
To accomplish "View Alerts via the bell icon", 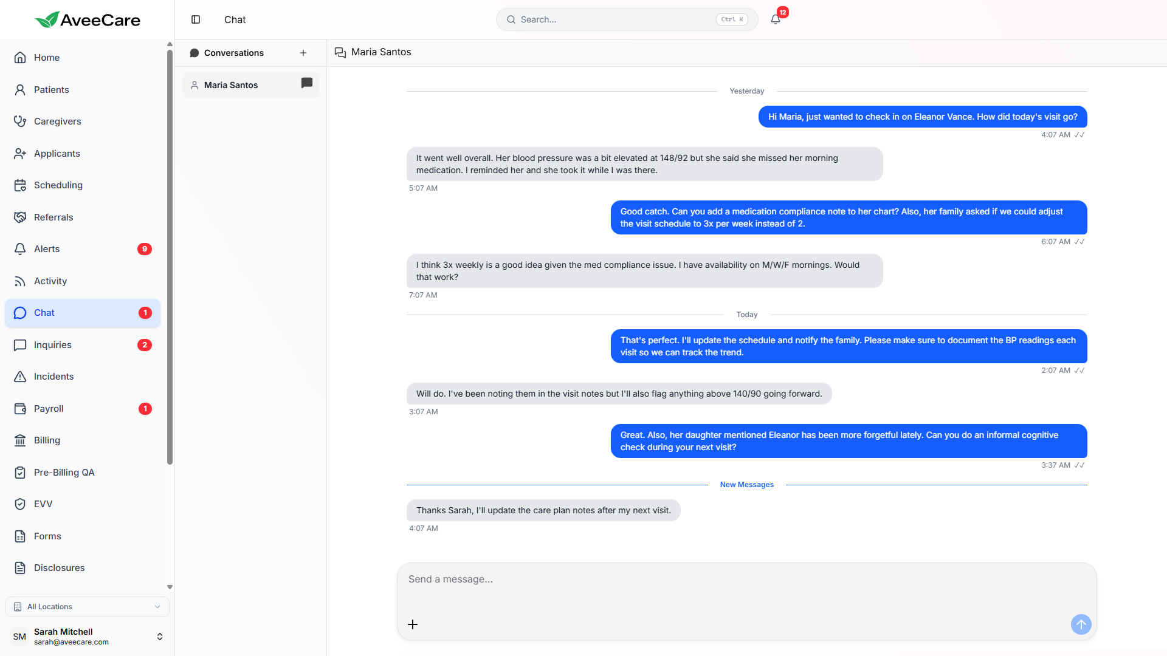I will pos(20,248).
